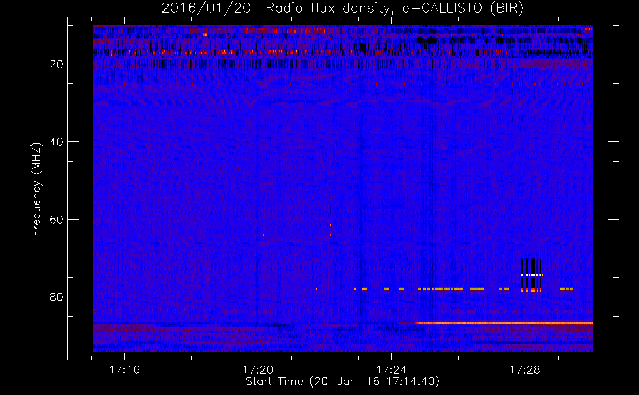
Task: Click the plot title "Radio flux density, e-CALLISTO (BIR)"
Action: [x=395, y=8]
